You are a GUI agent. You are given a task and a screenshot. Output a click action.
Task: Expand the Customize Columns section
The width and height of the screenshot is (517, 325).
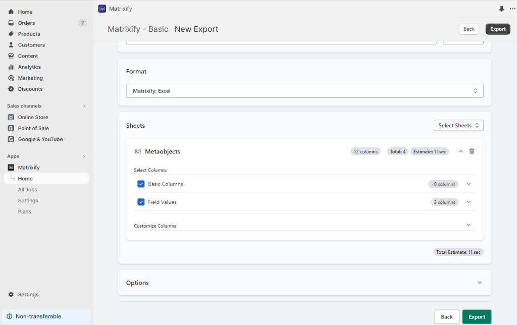click(x=468, y=224)
